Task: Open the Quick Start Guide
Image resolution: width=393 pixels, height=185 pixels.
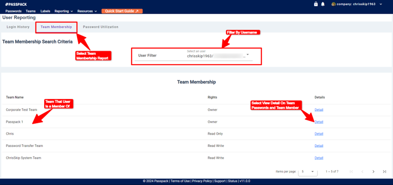Action: click(122, 11)
